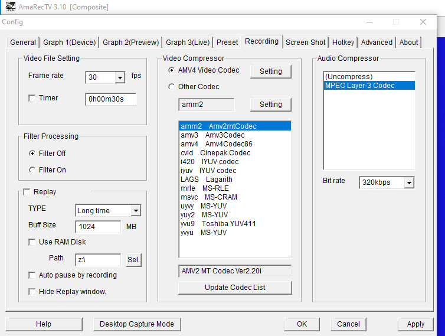The image size is (445, 336).
Task: Go to the Hotkey tab
Action: (x=343, y=43)
